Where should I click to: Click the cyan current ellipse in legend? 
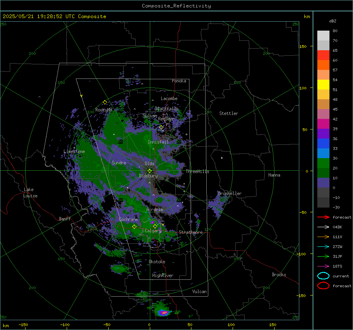tap(323, 276)
